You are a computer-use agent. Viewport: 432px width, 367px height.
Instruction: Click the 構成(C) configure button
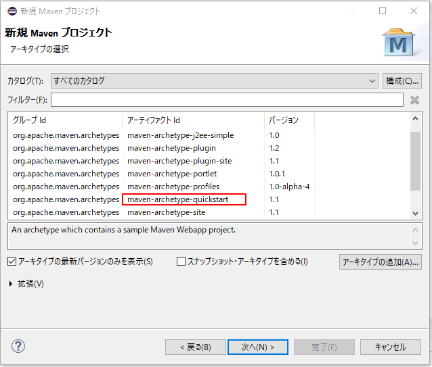(x=402, y=81)
